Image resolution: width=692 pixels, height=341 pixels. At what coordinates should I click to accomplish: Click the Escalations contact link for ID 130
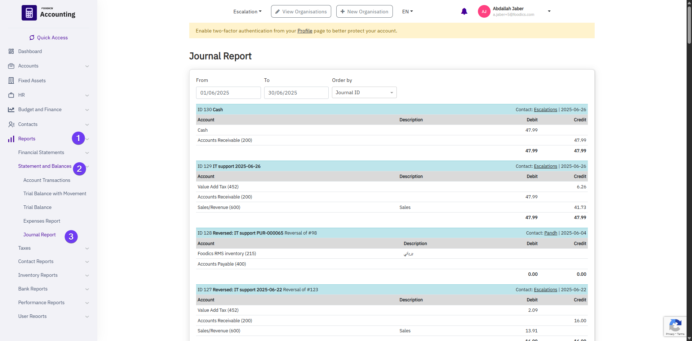(545, 109)
